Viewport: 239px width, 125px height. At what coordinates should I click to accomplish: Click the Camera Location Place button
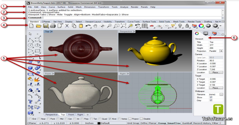pos(216,72)
